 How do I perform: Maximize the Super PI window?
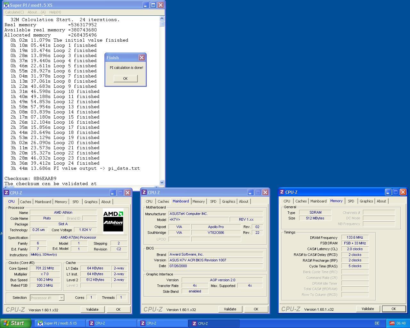153,5
